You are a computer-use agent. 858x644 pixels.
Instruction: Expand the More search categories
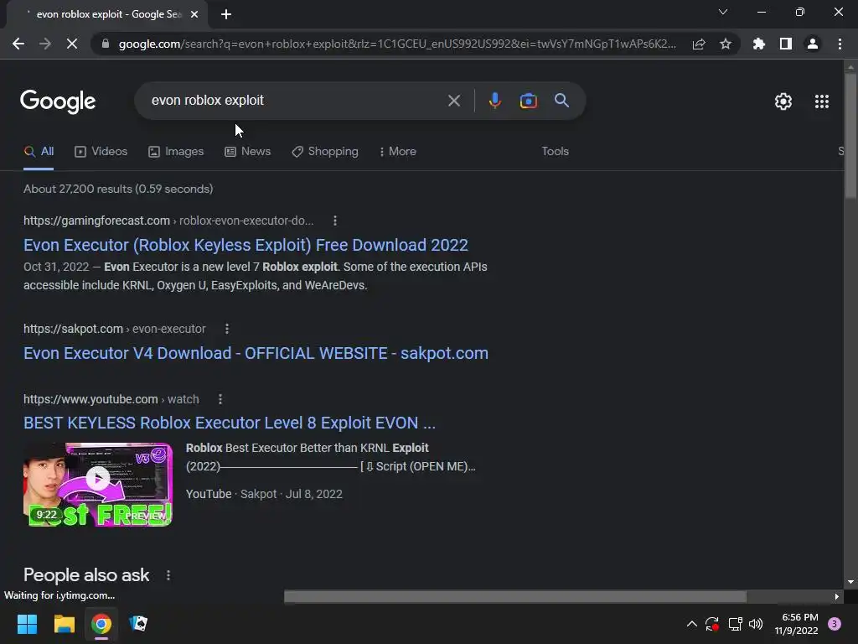pyautogui.click(x=398, y=152)
